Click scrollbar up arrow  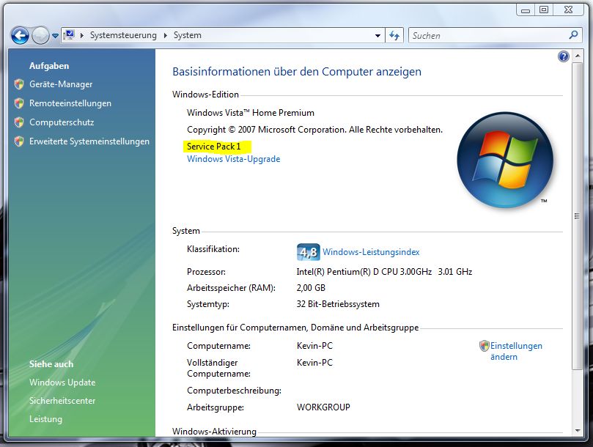coord(578,56)
